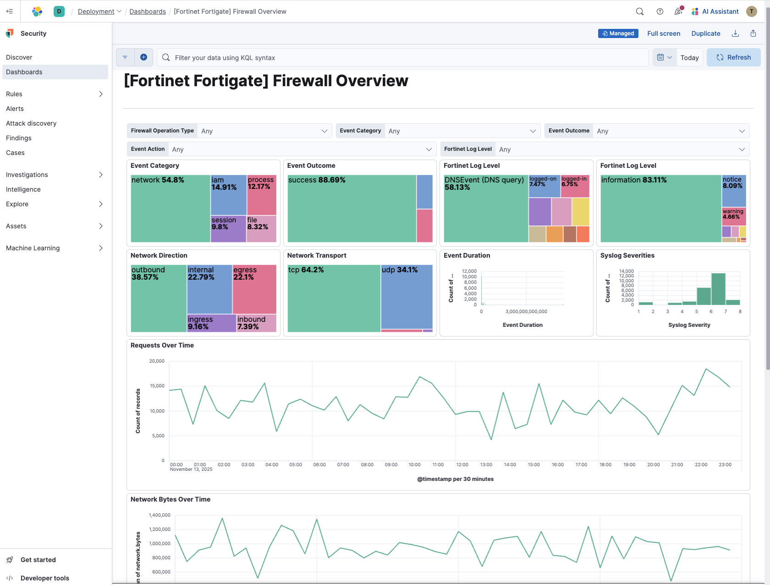Click notice 8.09% treemap block
The width and height of the screenshot is (770, 585).
point(734,191)
